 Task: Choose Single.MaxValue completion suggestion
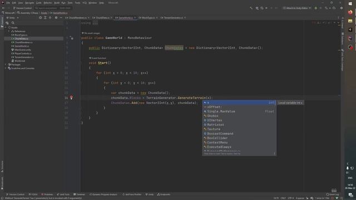pos(239,111)
